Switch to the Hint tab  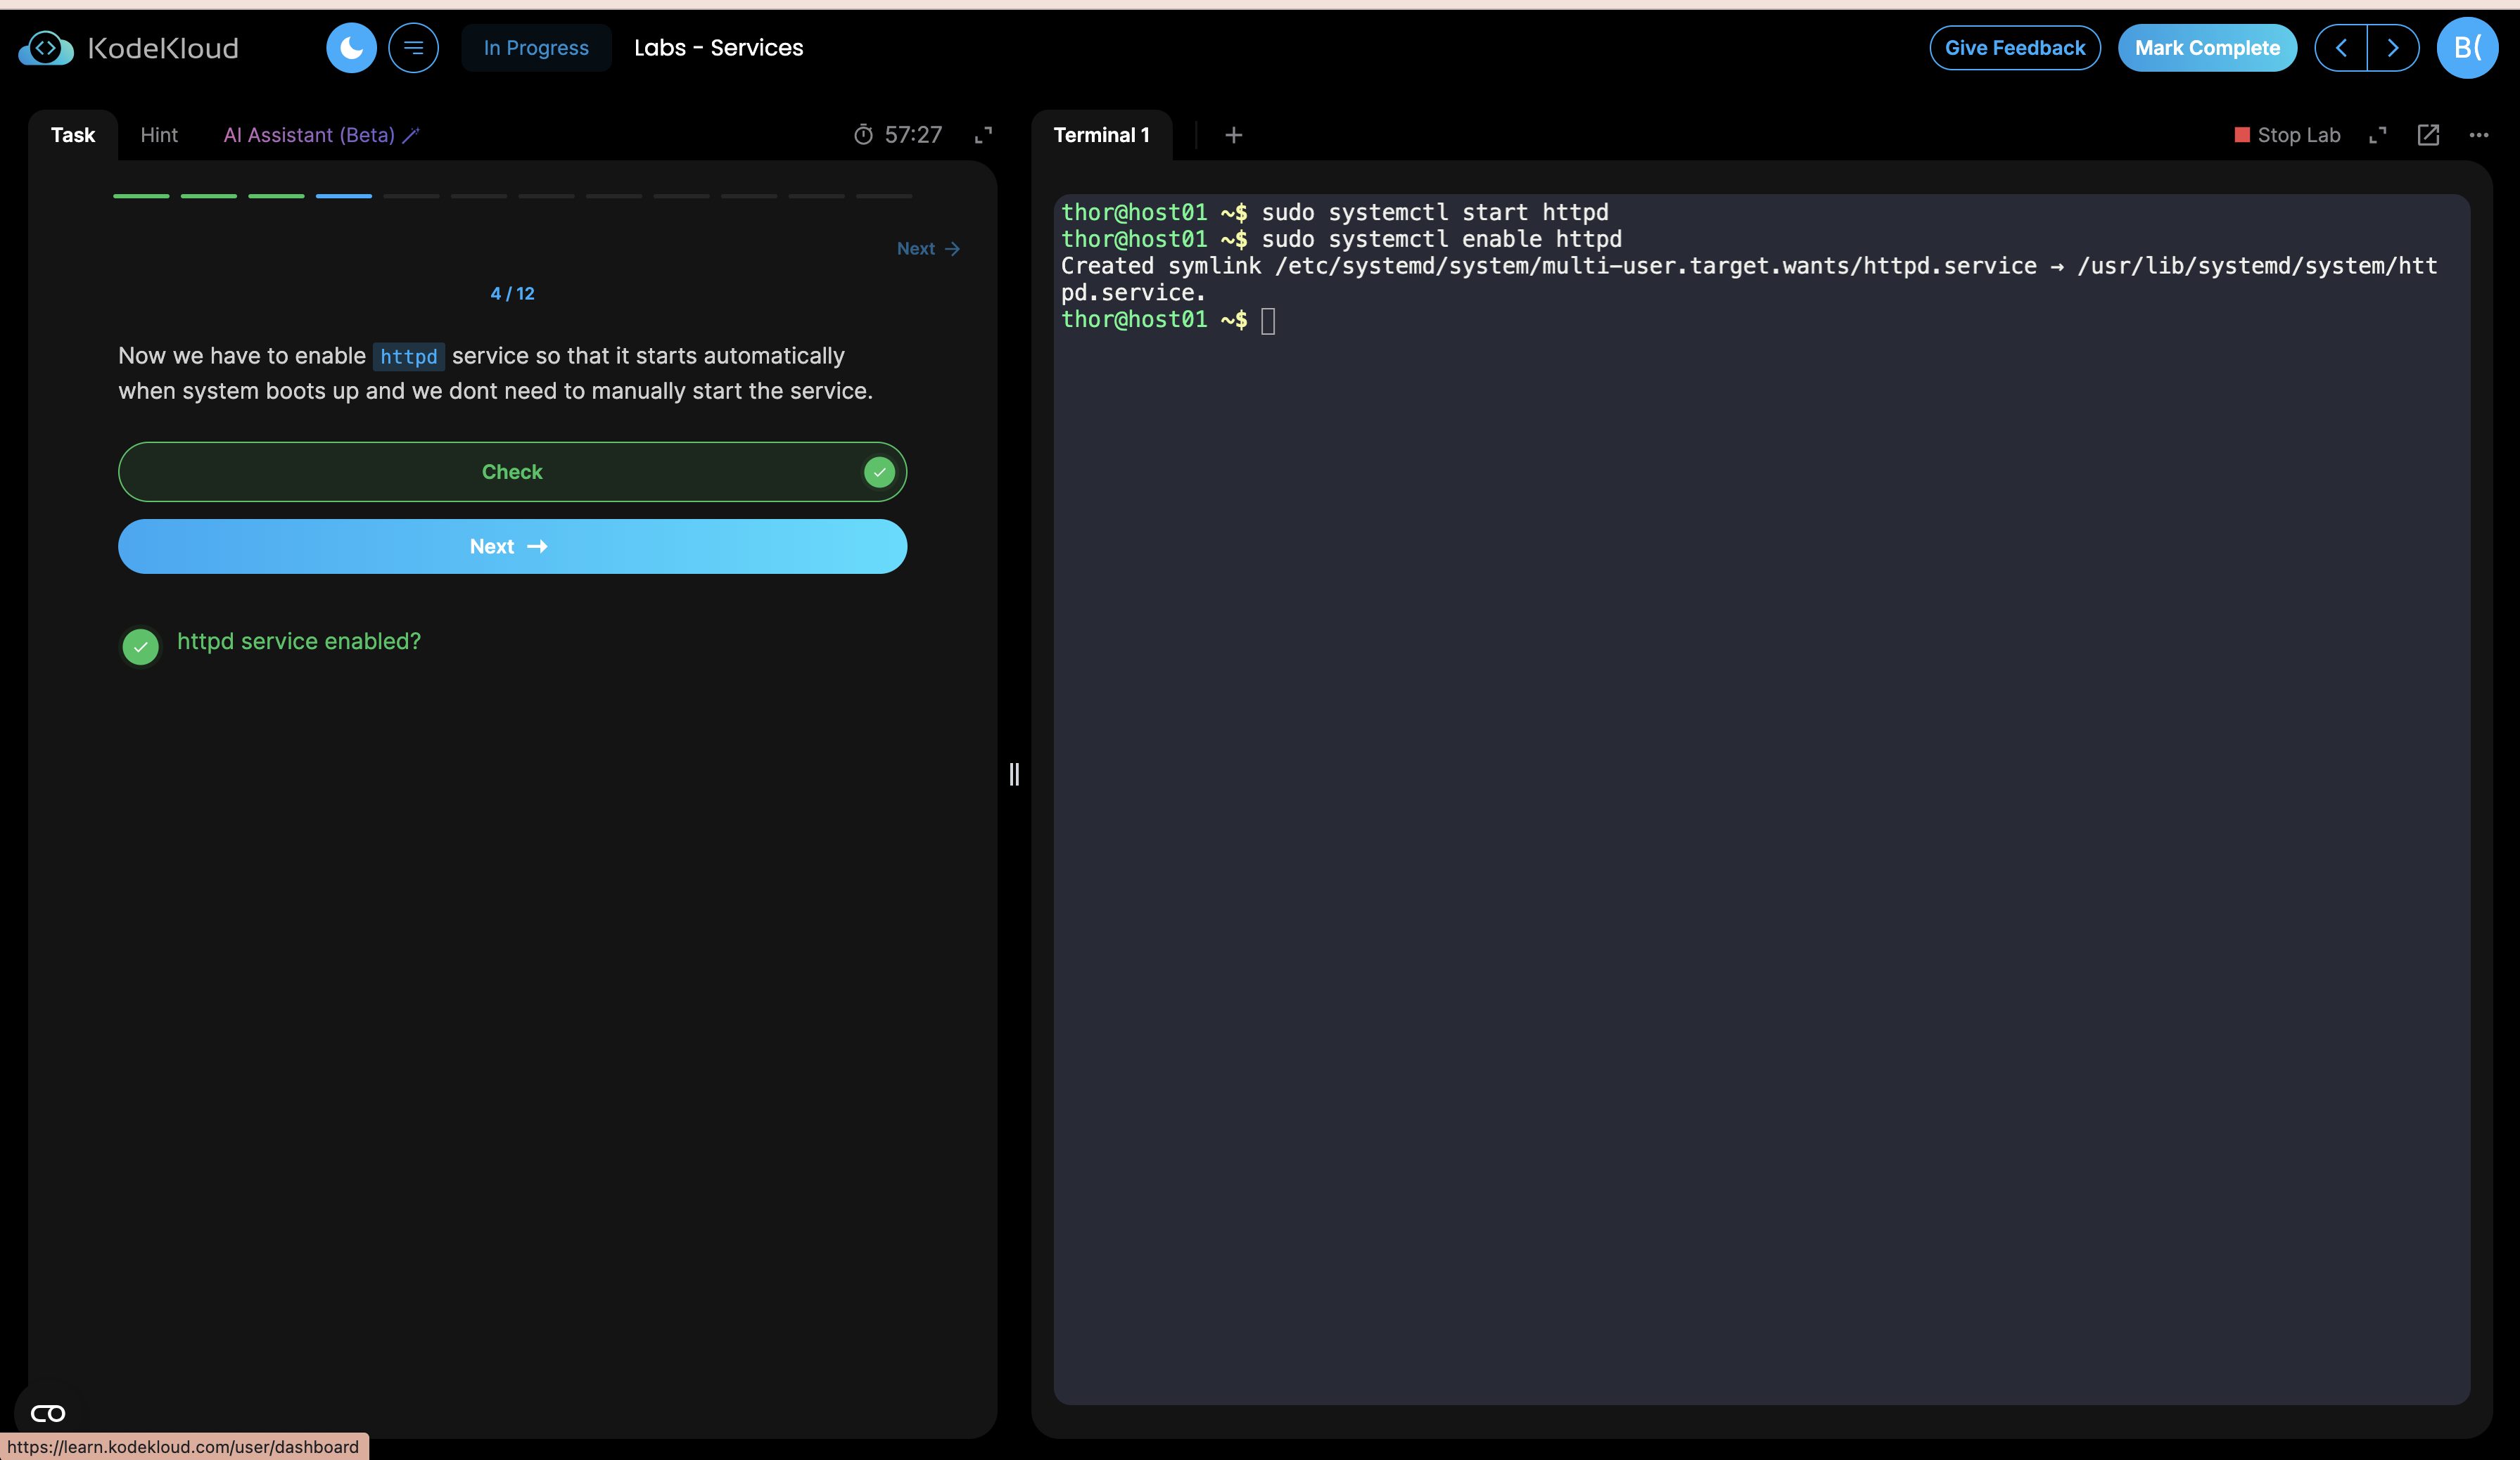[159, 135]
